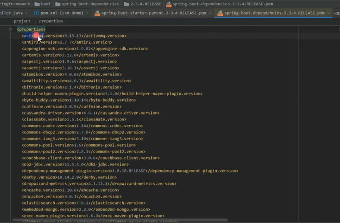The height and width of the screenshot is (223, 340).
Task: Close the pom.xml (ssm-demo) tab
Action: click(87, 13)
